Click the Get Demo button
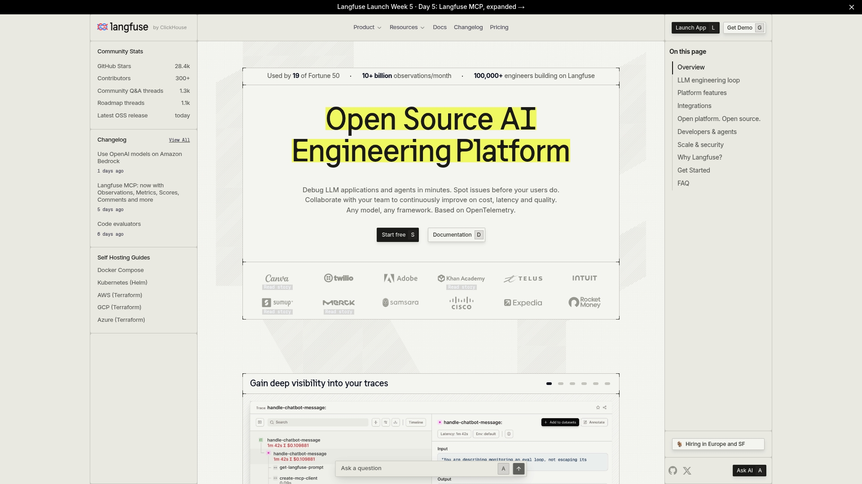 click(x=744, y=28)
